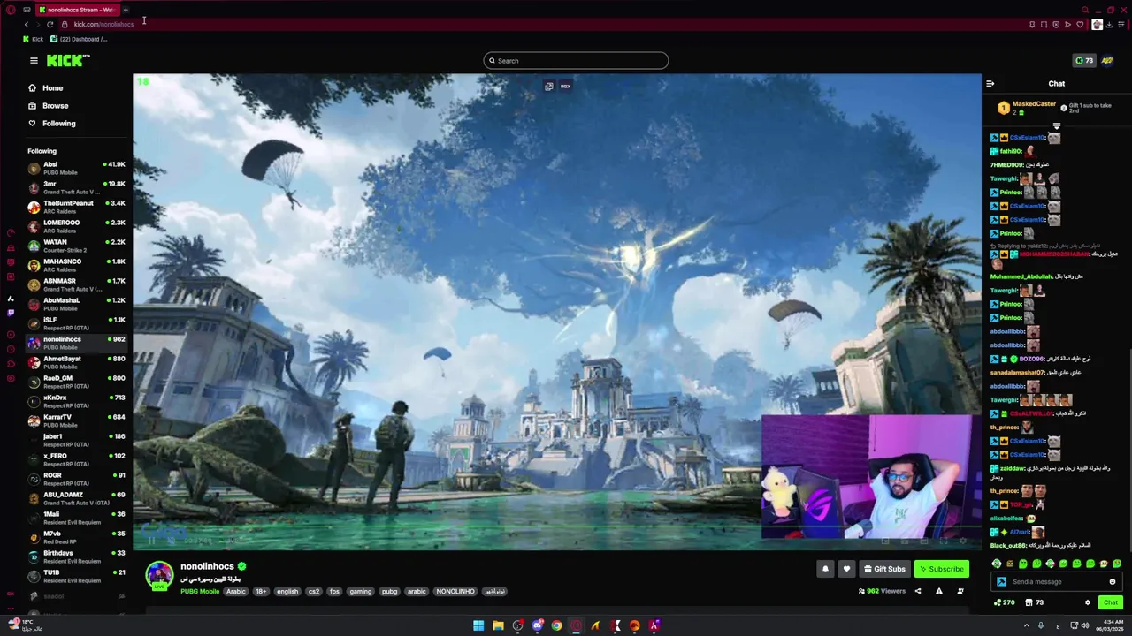Click the 962 Viewers count
1132x636 pixels.
[x=882, y=591]
